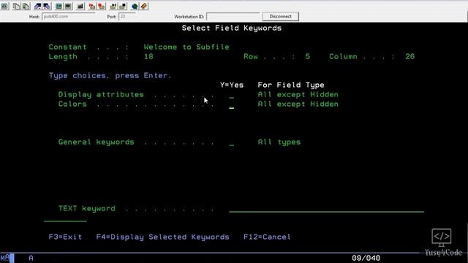The width and height of the screenshot is (468, 263).
Task: Place cursor in TEXT keyword entry line
Action: pyautogui.click(x=327, y=209)
